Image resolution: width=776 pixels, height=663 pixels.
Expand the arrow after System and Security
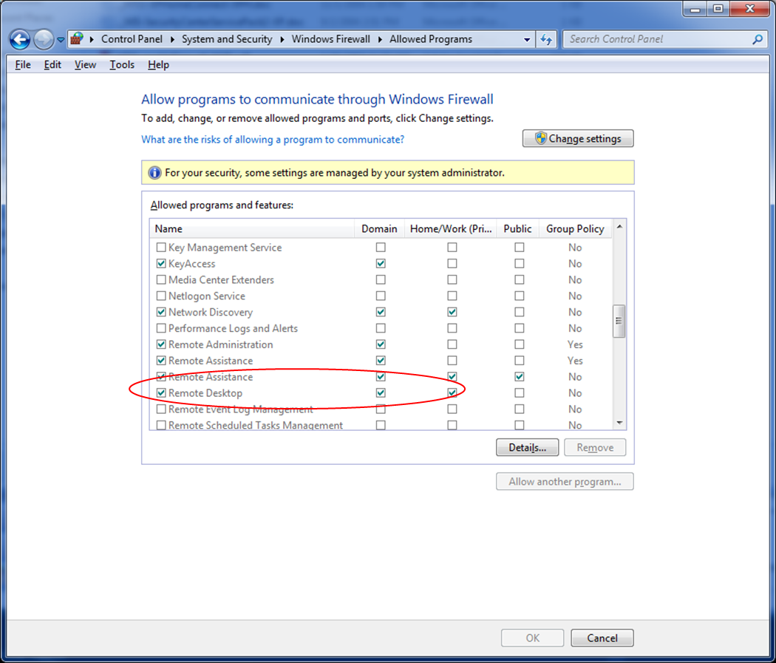tap(282, 39)
